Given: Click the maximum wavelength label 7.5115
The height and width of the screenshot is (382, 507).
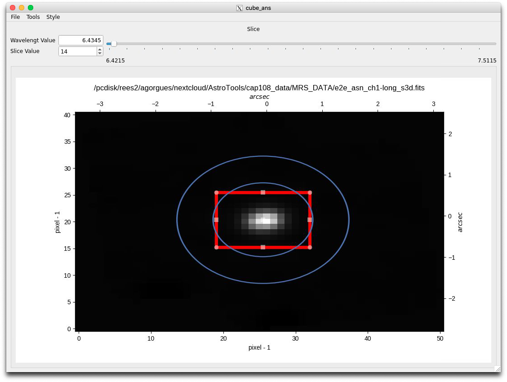Looking at the screenshot, I should pyautogui.click(x=487, y=60).
